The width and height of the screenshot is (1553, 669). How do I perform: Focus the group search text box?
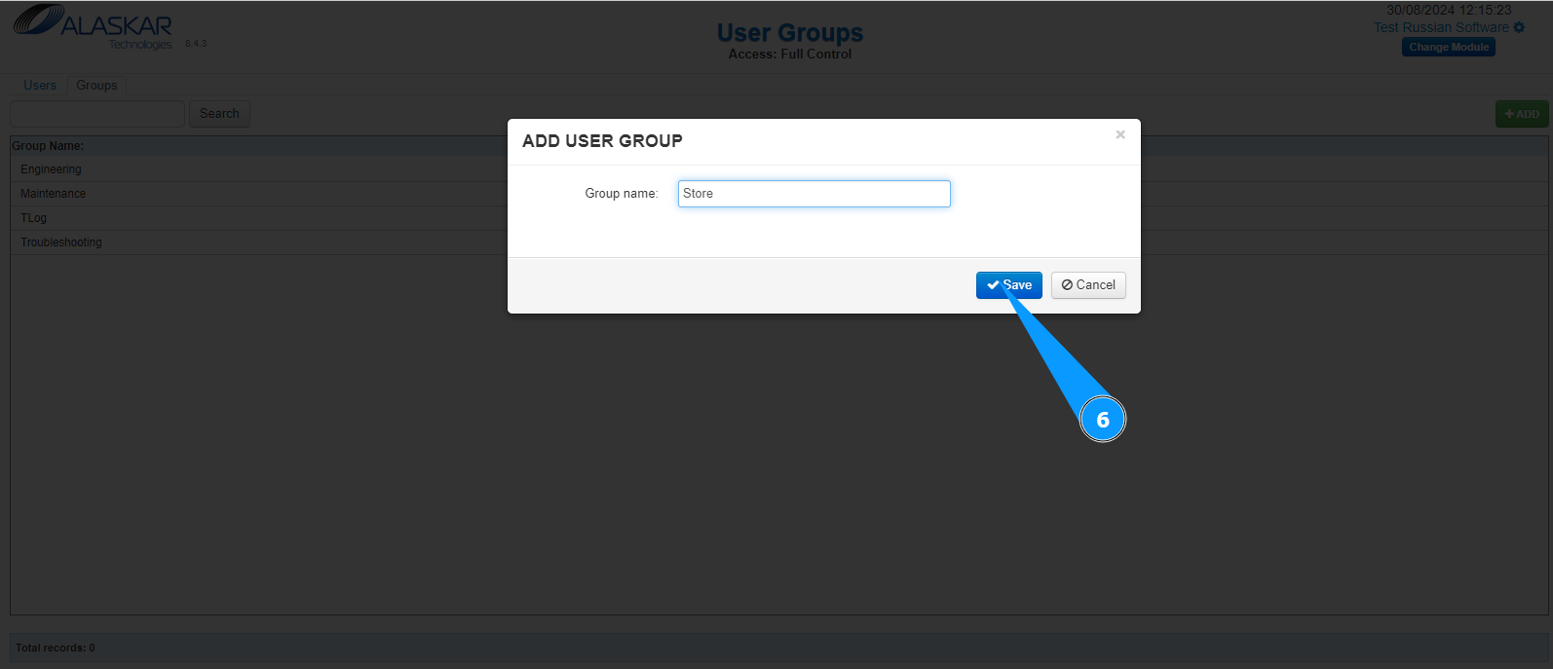pyautogui.click(x=97, y=114)
